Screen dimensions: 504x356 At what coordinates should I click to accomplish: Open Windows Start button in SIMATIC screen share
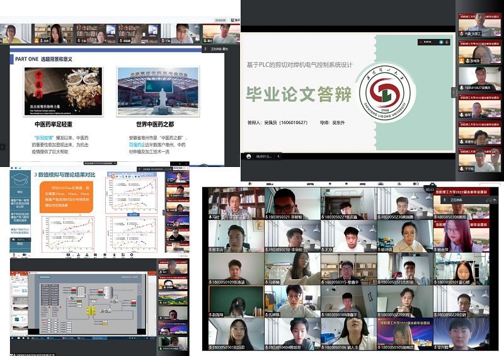tap(13, 338)
